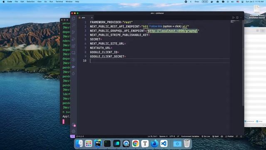The width and height of the screenshot is (266, 150).
Task: Select the .env editor tab
Action: [x=85, y=17]
